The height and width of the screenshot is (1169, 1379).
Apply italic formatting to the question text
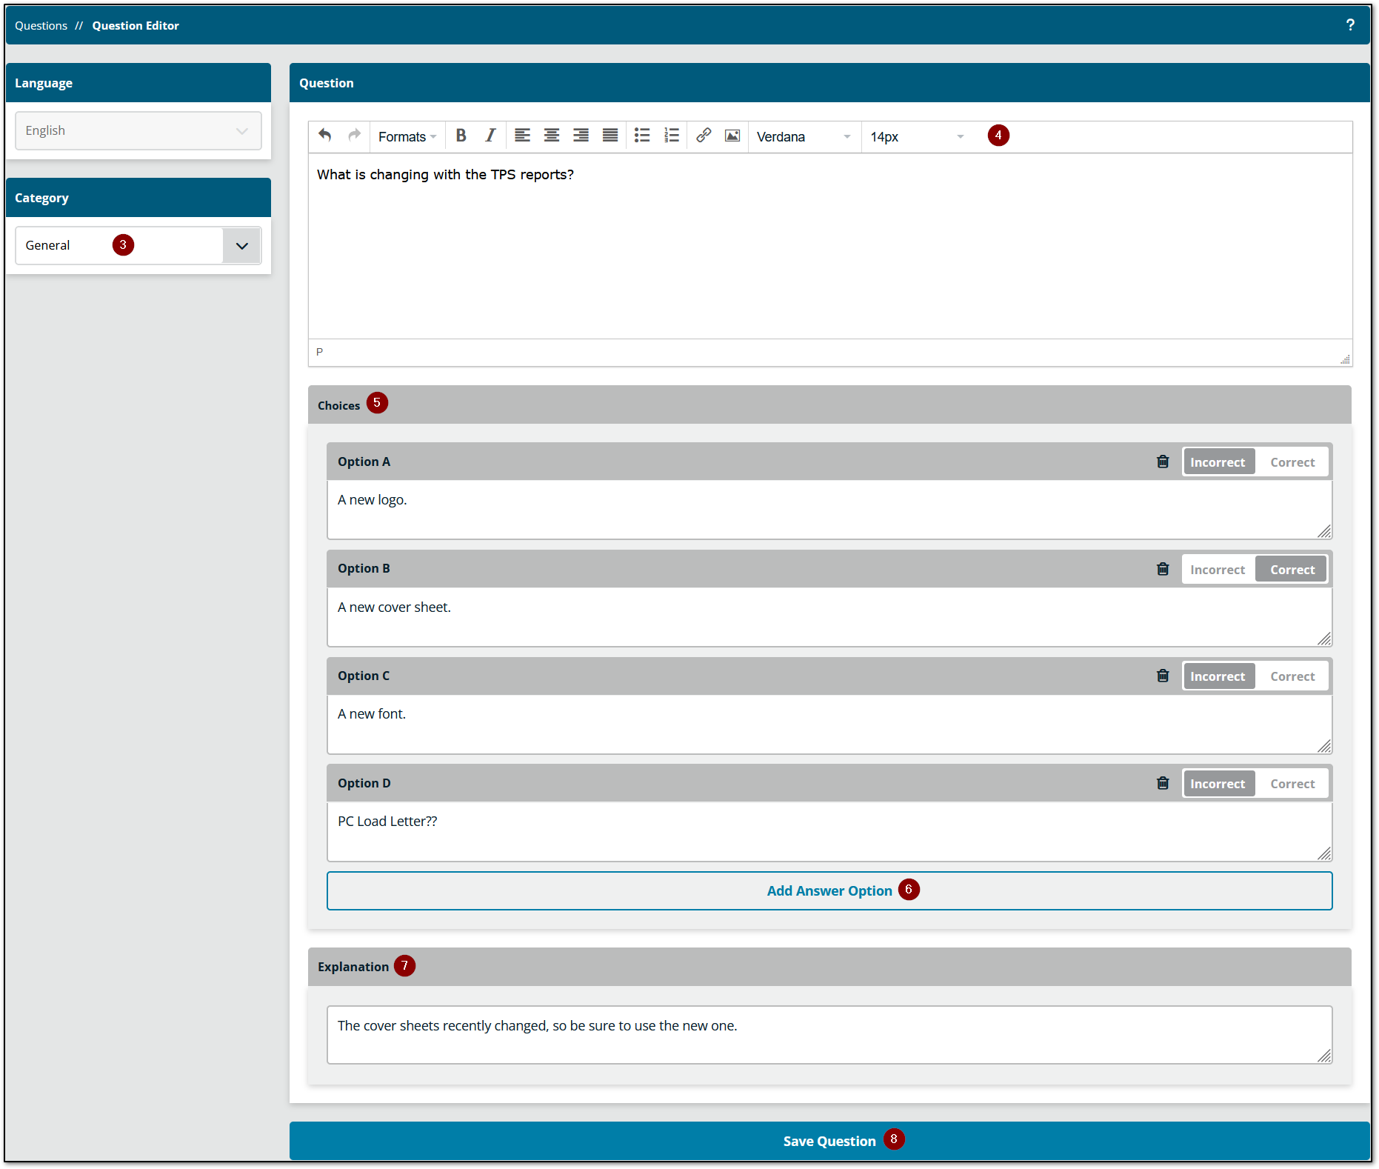click(x=490, y=136)
